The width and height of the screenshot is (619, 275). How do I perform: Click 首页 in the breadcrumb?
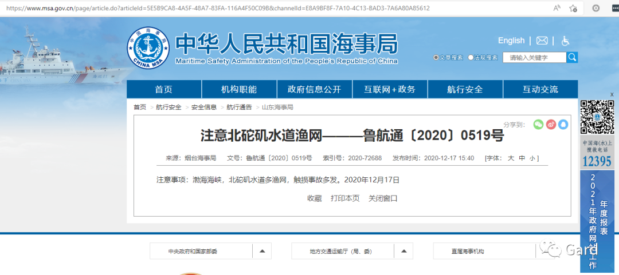coord(140,107)
